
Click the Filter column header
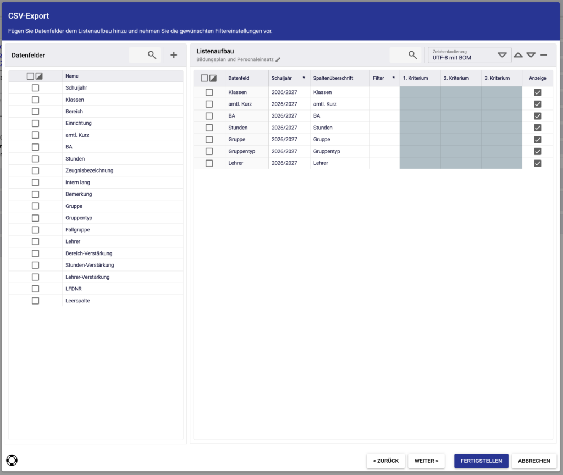(384, 78)
